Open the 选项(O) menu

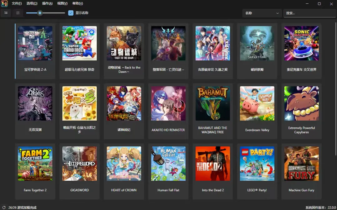[32, 3]
